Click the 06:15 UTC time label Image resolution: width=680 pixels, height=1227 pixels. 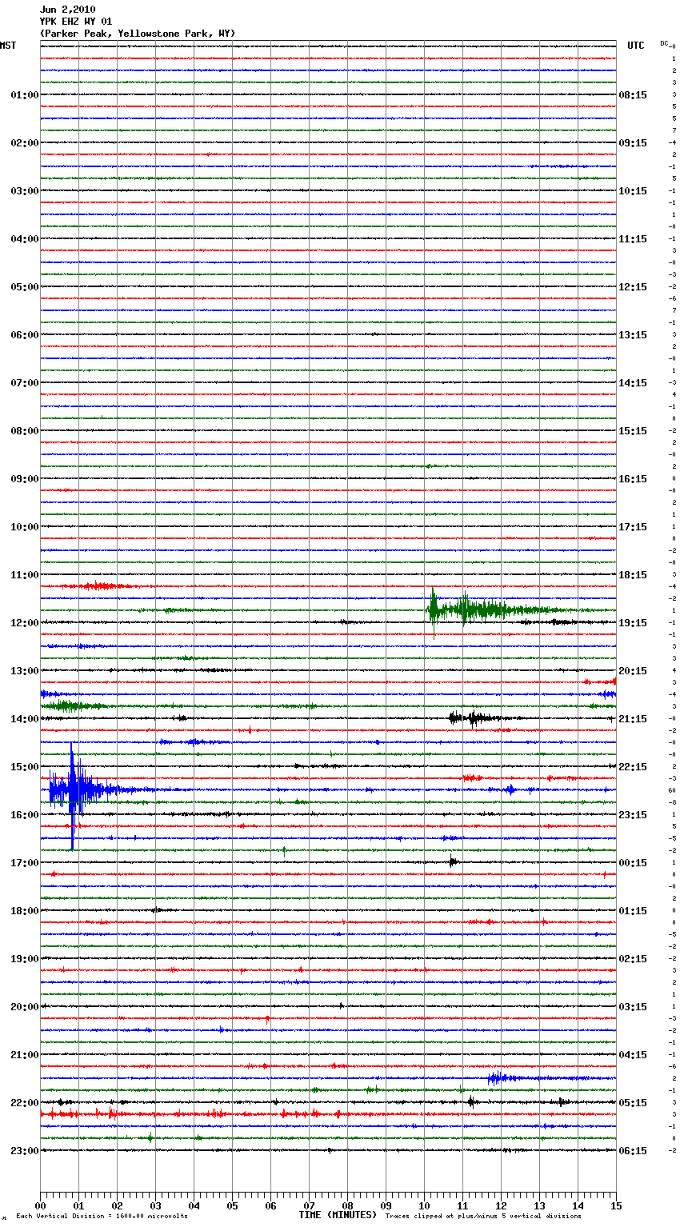tap(633, 1151)
